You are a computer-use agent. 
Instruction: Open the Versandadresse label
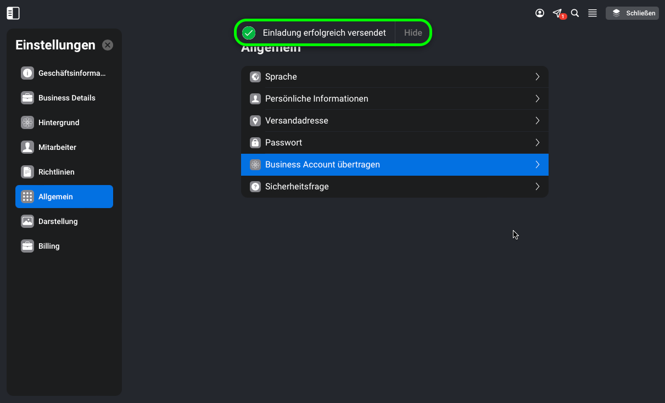(297, 121)
